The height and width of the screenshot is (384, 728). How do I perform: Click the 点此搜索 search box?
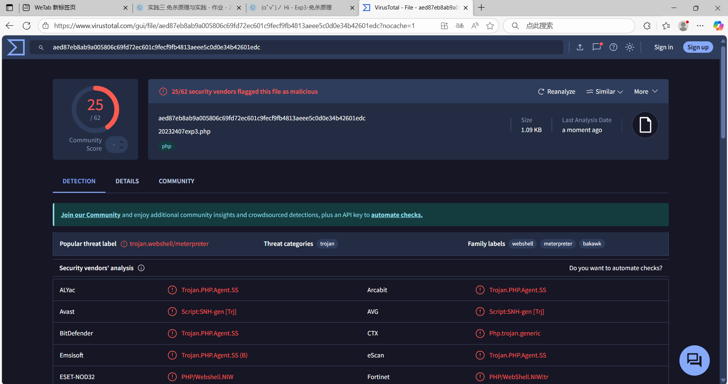click(x=569, y=26)
